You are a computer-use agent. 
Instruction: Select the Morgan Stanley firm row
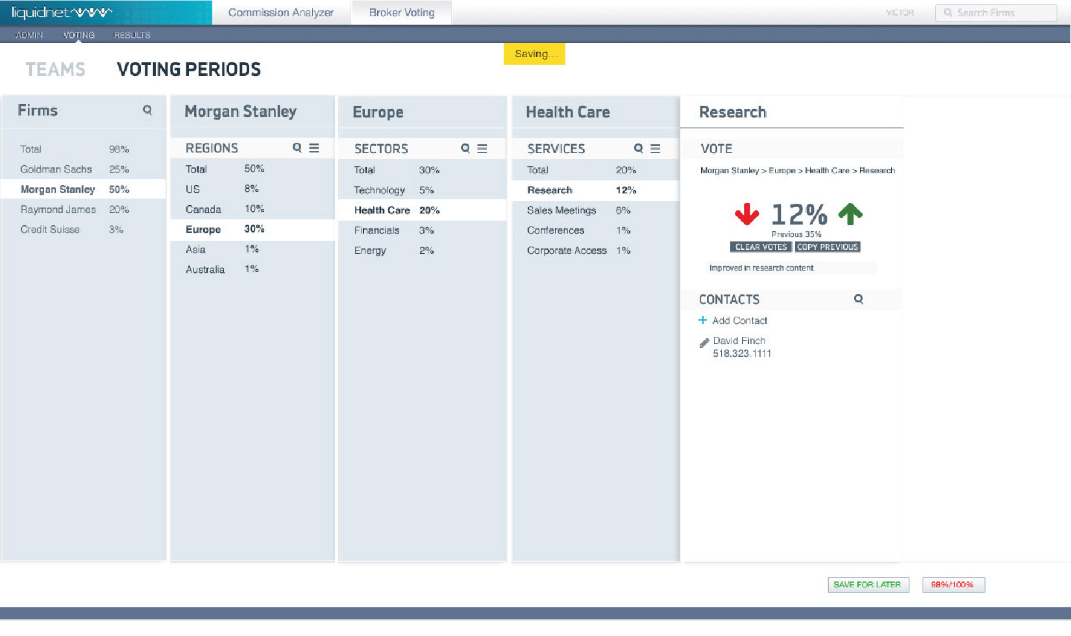[83, 189]
